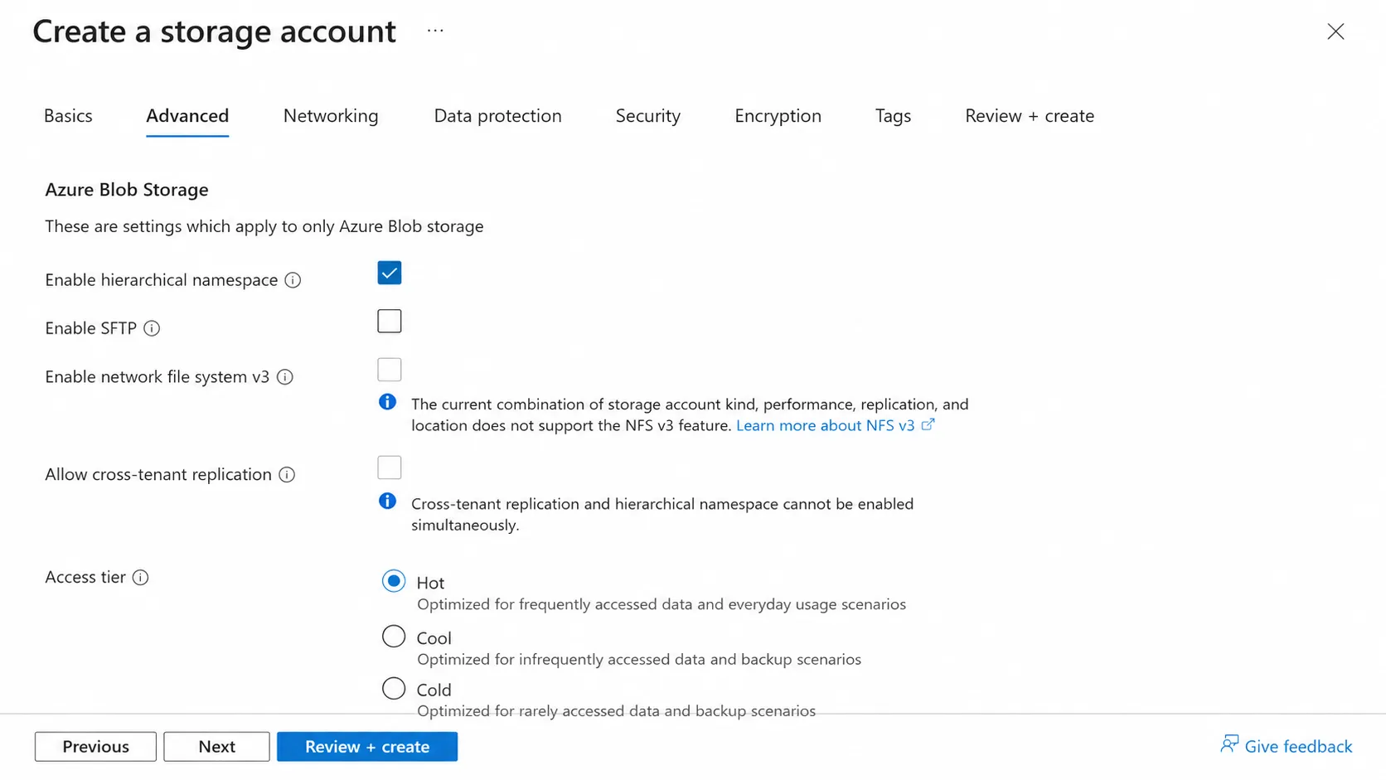Check the Enable SFTP checkbox

(390, 321)
